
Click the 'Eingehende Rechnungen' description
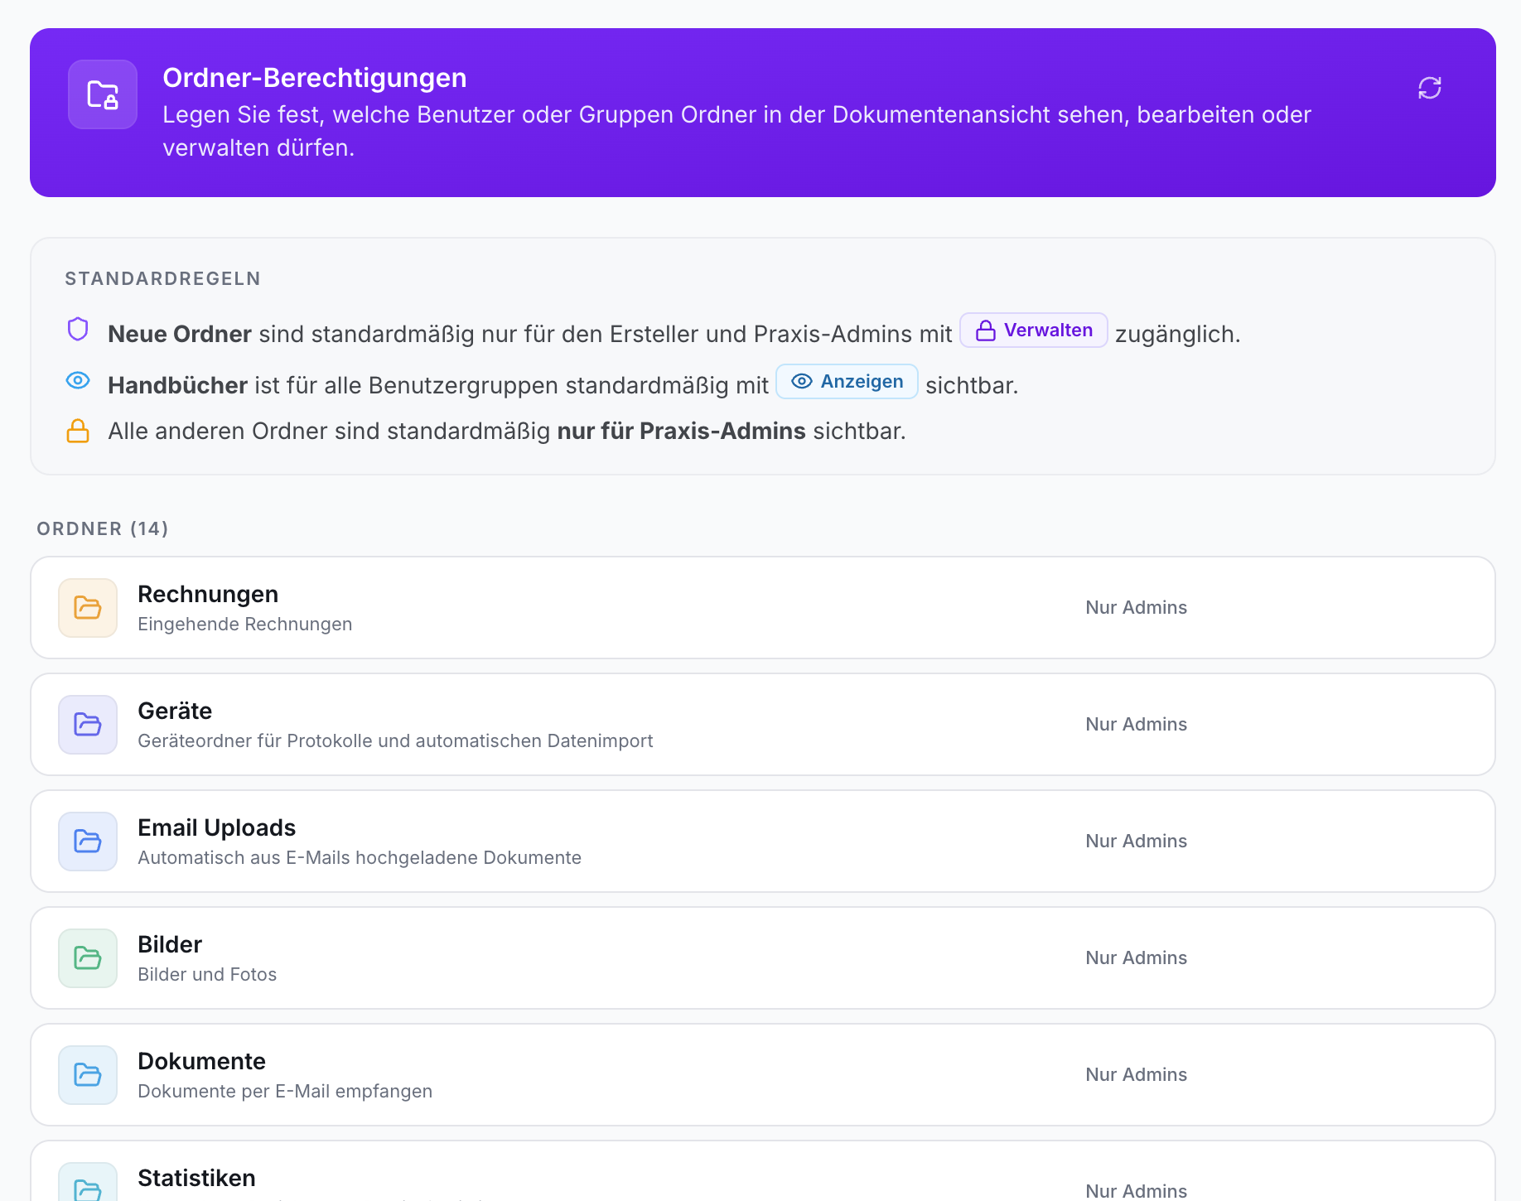click(x=244, y=625)
